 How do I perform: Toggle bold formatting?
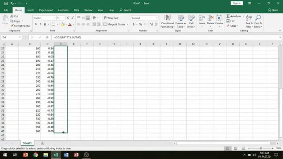coord(35,24)
